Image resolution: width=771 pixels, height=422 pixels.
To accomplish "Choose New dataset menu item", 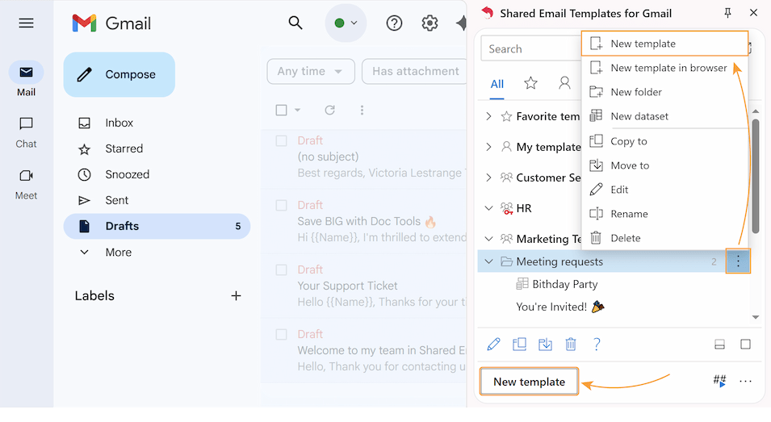I will (664, 116).
